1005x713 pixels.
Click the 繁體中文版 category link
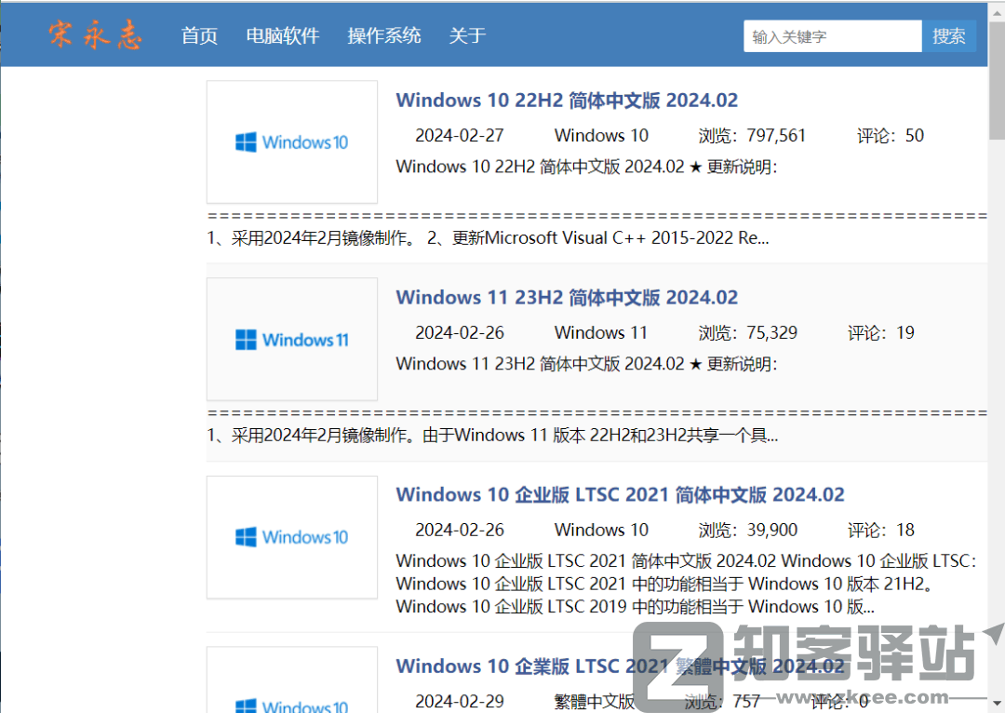pos(595,701)
